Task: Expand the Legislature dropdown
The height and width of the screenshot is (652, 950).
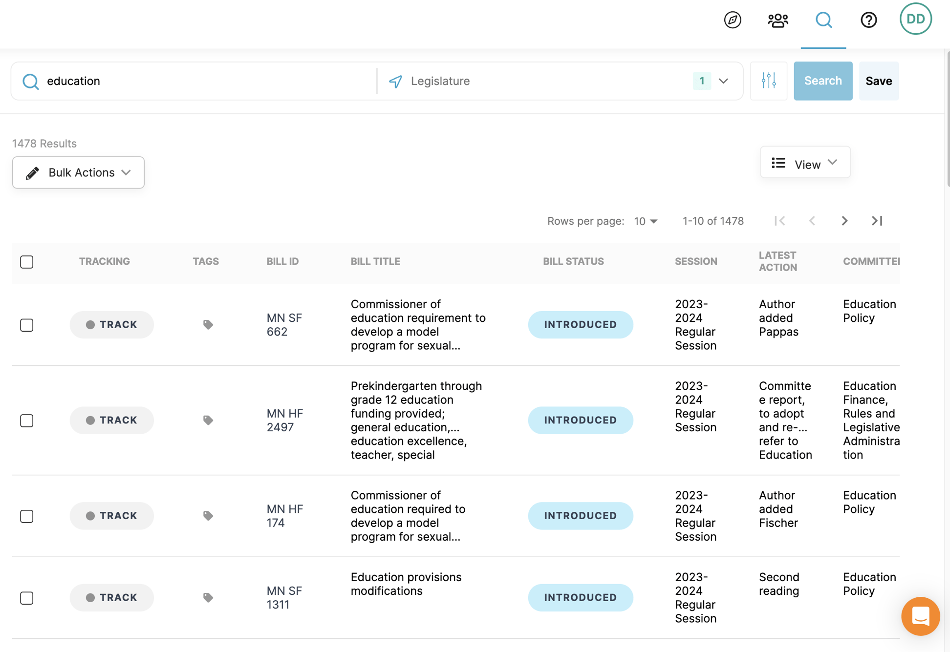Action: point(723,81)
